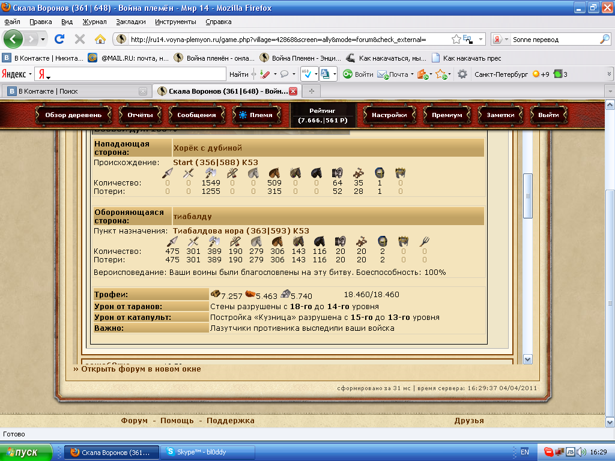The width and height of the screenshot is (615, 461).
Task: Open the Племя tribe page
Action: pyautogui.click(x=256, y=115)
